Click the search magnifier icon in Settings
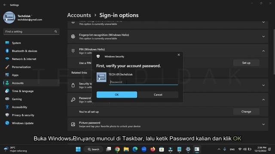This screenshot has width=275, height=154. point(55,32)
